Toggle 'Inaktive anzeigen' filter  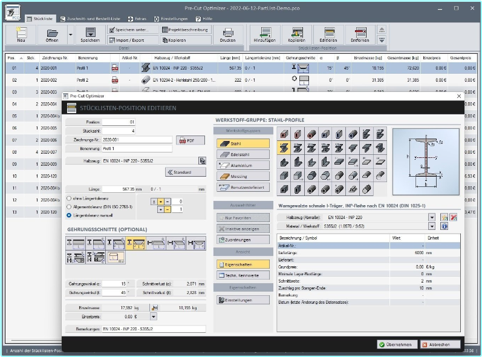click(243, 229)
